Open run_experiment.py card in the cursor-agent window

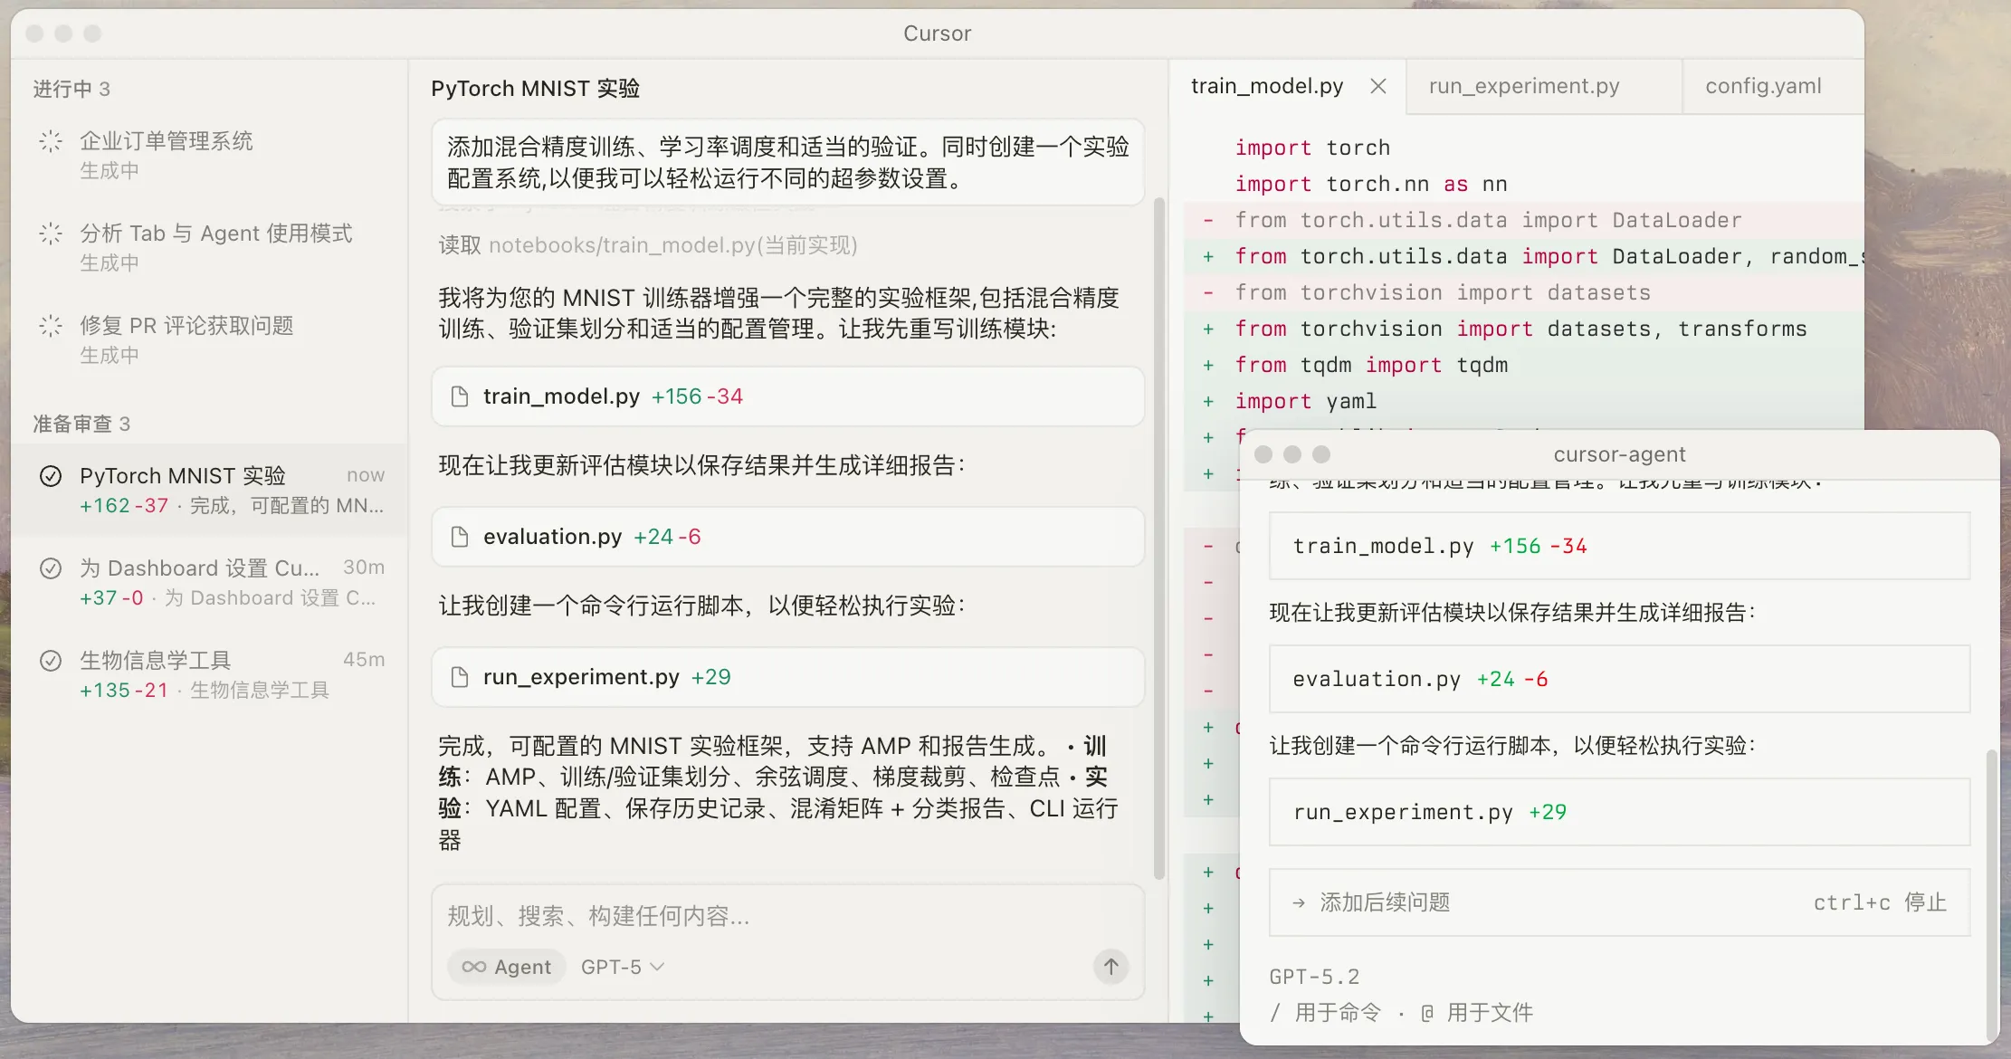pos(1619,812)
